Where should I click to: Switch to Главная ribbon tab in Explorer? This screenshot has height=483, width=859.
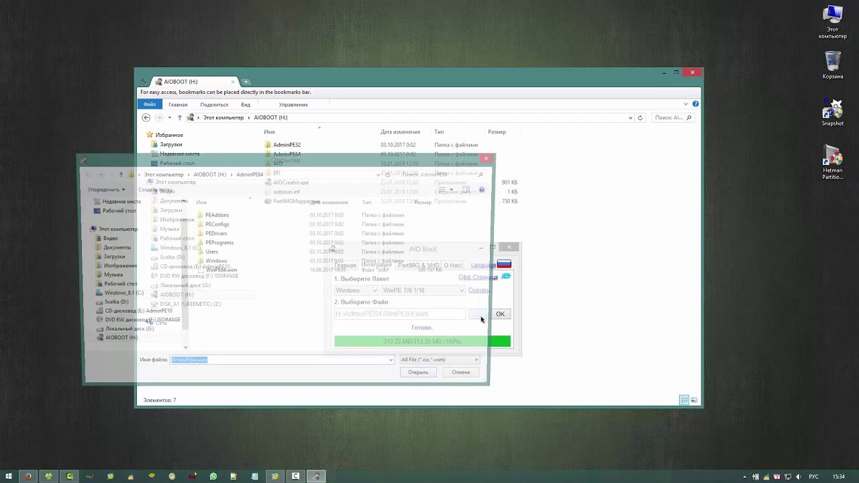(x=178, y=105)
